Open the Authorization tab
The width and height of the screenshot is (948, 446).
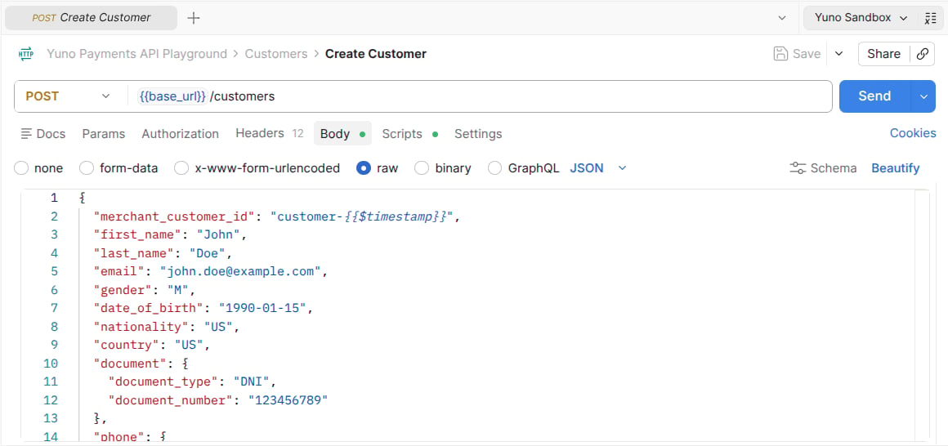click(x=180, y=134)
